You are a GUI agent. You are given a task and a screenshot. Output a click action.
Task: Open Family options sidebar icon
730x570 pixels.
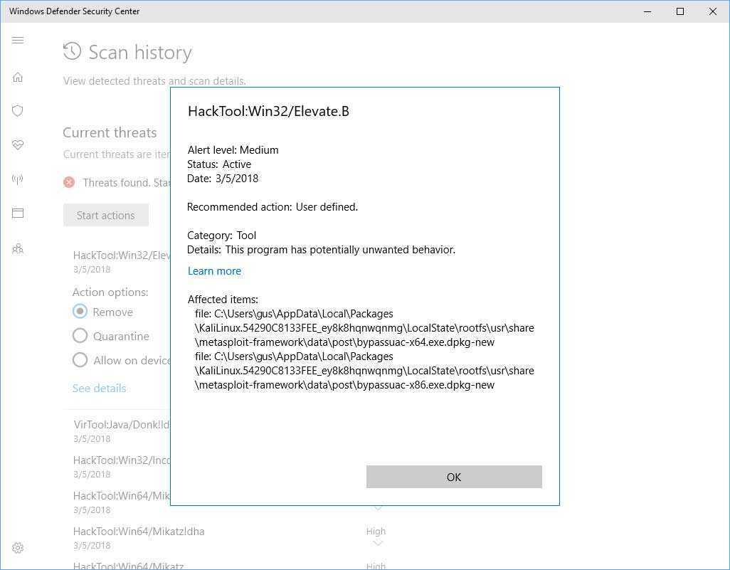(x=18, y=248)
